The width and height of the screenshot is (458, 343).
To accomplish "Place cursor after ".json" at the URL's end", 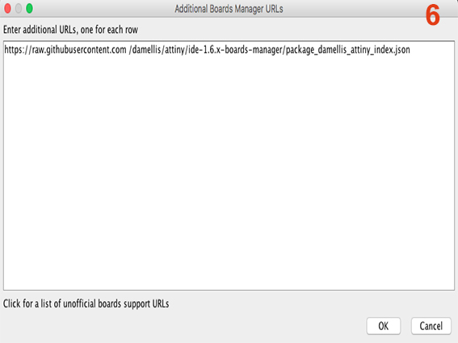I will 410,50.
